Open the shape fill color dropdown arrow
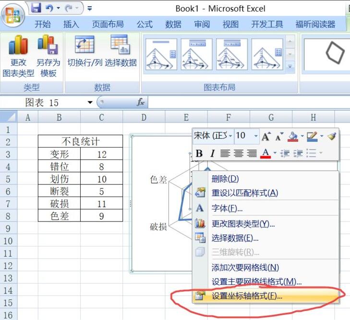 [x=302, y=136]
